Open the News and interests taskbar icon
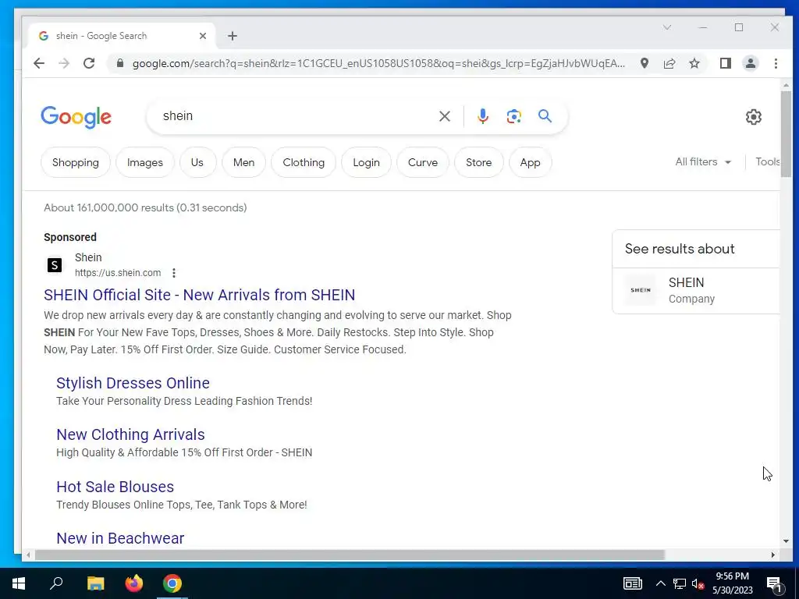This screenshot has width=799, height=599. 632,583
